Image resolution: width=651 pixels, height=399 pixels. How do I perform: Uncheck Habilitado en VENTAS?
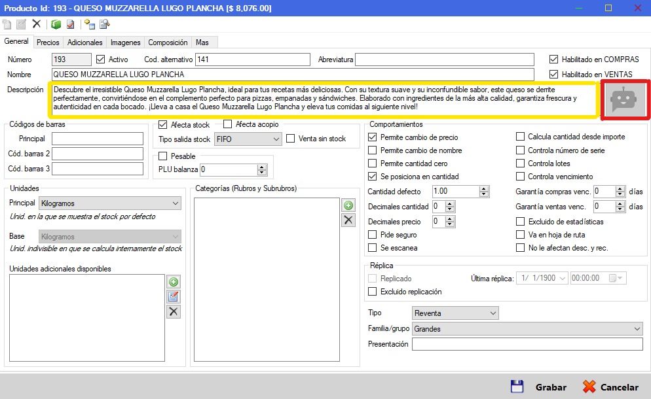(x=553, y=75)
